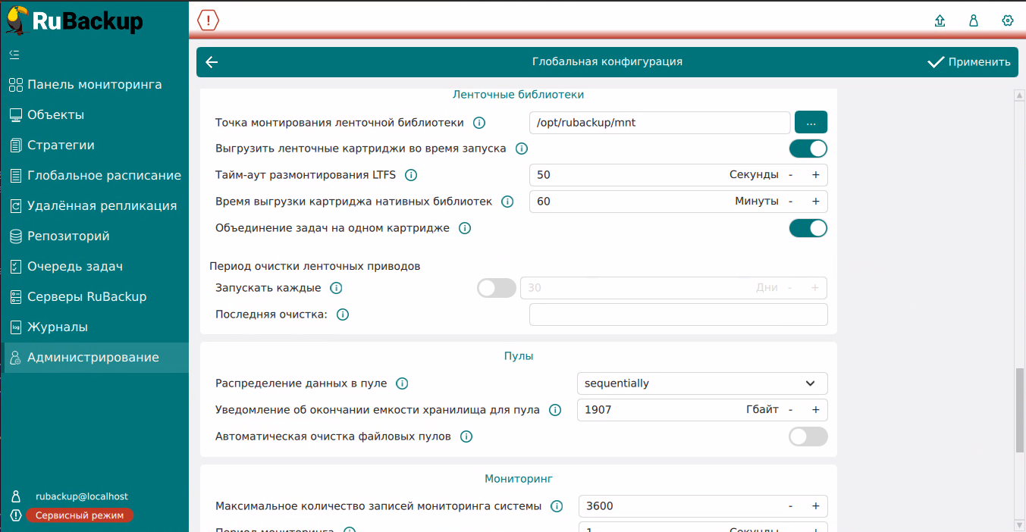
Task: Toggle Объединение задач на одном картридже
Action: 808,228
